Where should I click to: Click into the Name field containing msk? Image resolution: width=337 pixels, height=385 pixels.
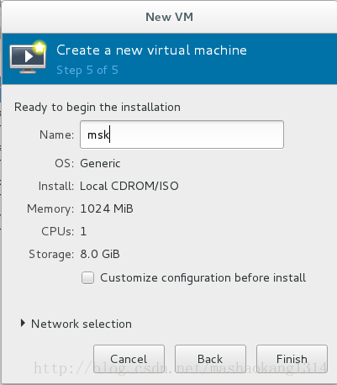click(x=182, y=134)
